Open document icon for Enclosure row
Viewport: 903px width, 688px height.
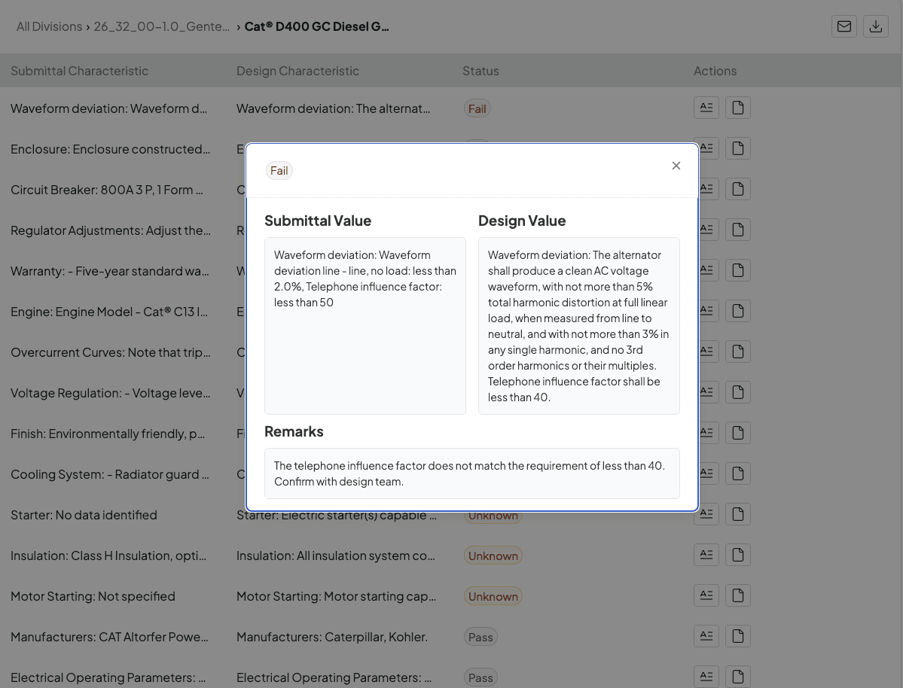coord(738,148)
